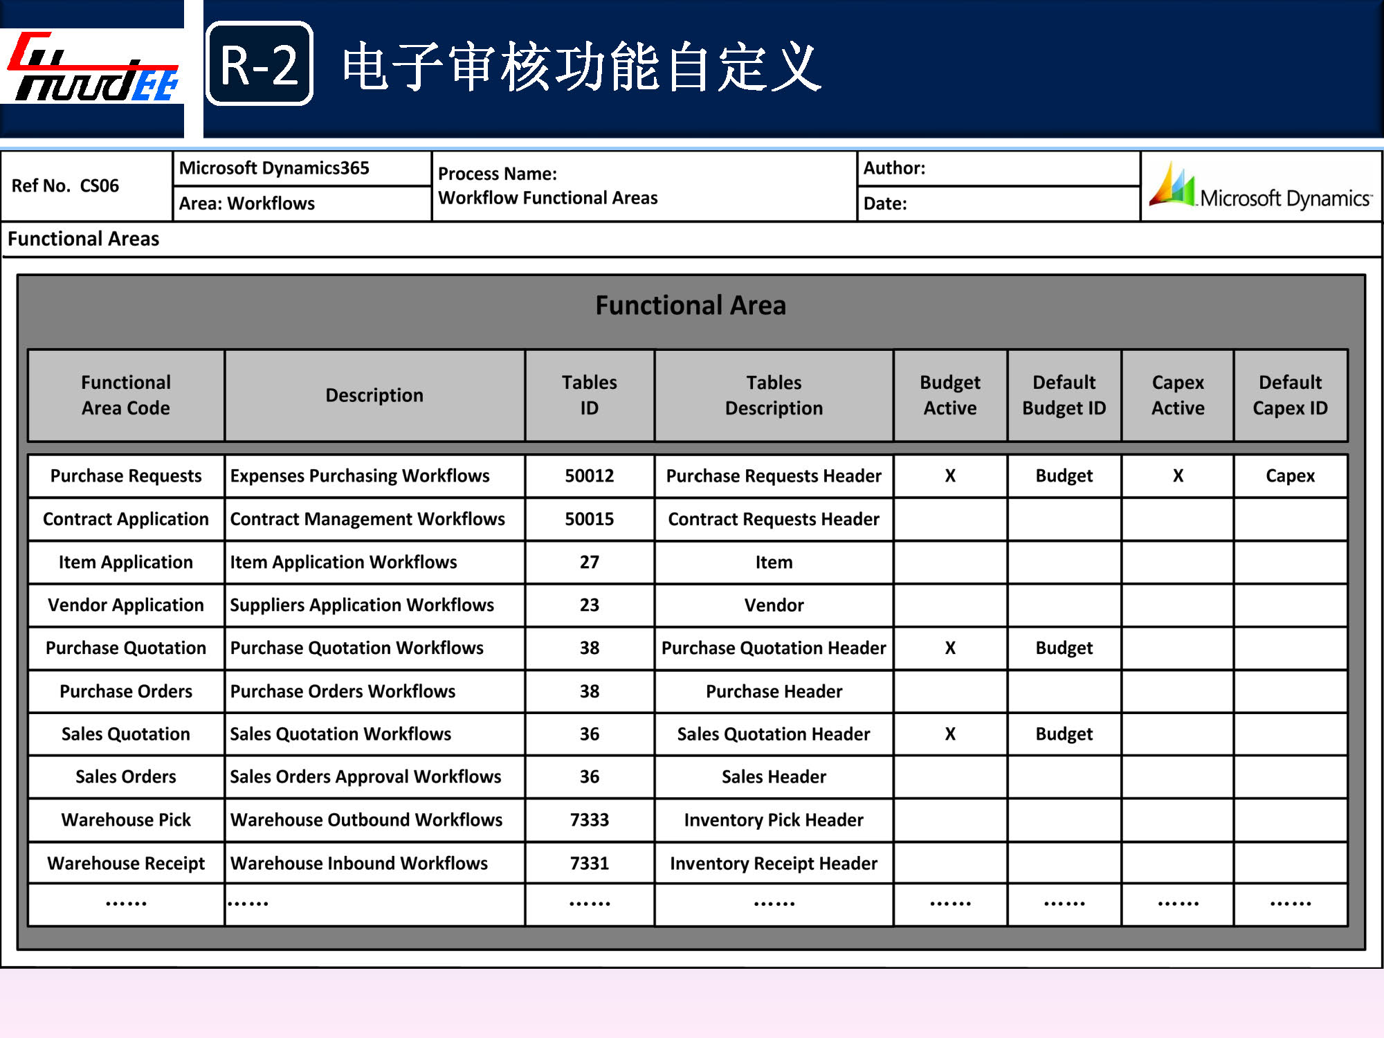Toggle Capex Active X for Purchase Requests
The height and width of the screenshot is (1038, 1384).
[x=1178, y=476]
